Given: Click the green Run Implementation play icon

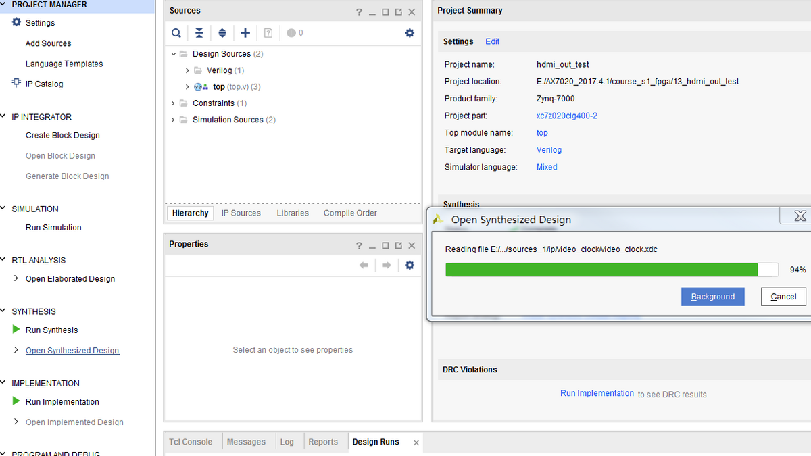Looking at the screenshot, I should pos(16,401).
